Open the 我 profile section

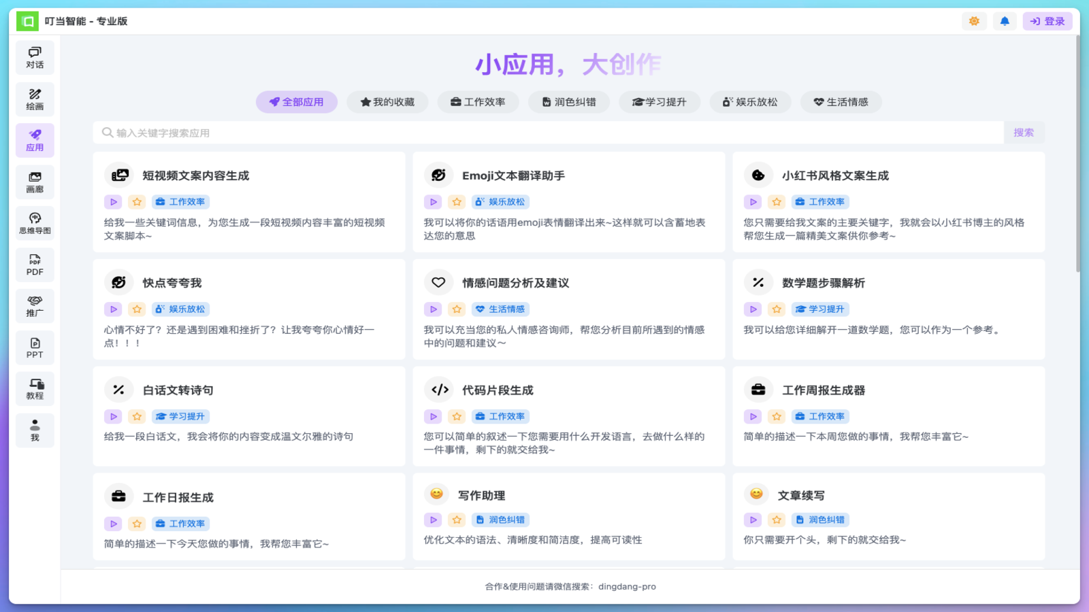point(35,430)
